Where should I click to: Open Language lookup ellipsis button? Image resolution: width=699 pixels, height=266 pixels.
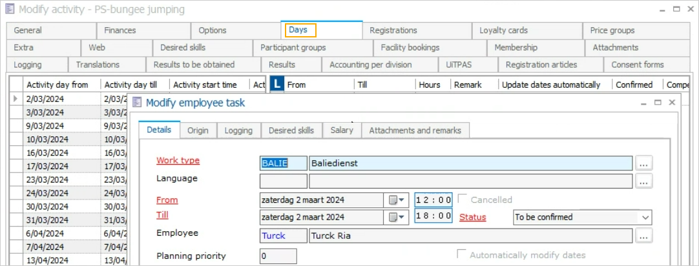click(x=643, y=181)
